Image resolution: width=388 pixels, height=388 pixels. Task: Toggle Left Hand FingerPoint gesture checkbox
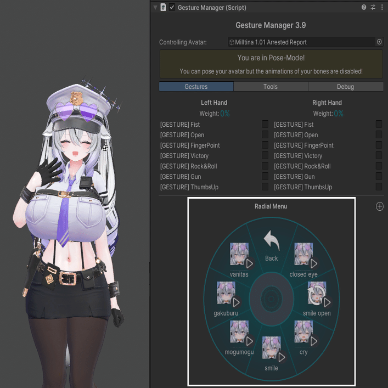coord(265,145)
